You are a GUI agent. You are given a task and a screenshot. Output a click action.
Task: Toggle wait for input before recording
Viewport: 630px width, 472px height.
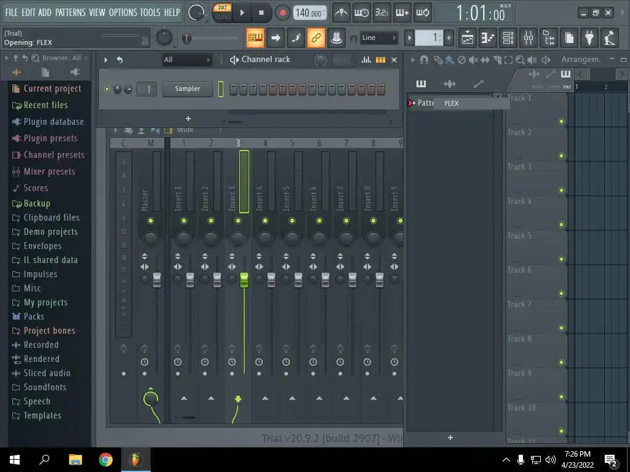pos(361,13)
